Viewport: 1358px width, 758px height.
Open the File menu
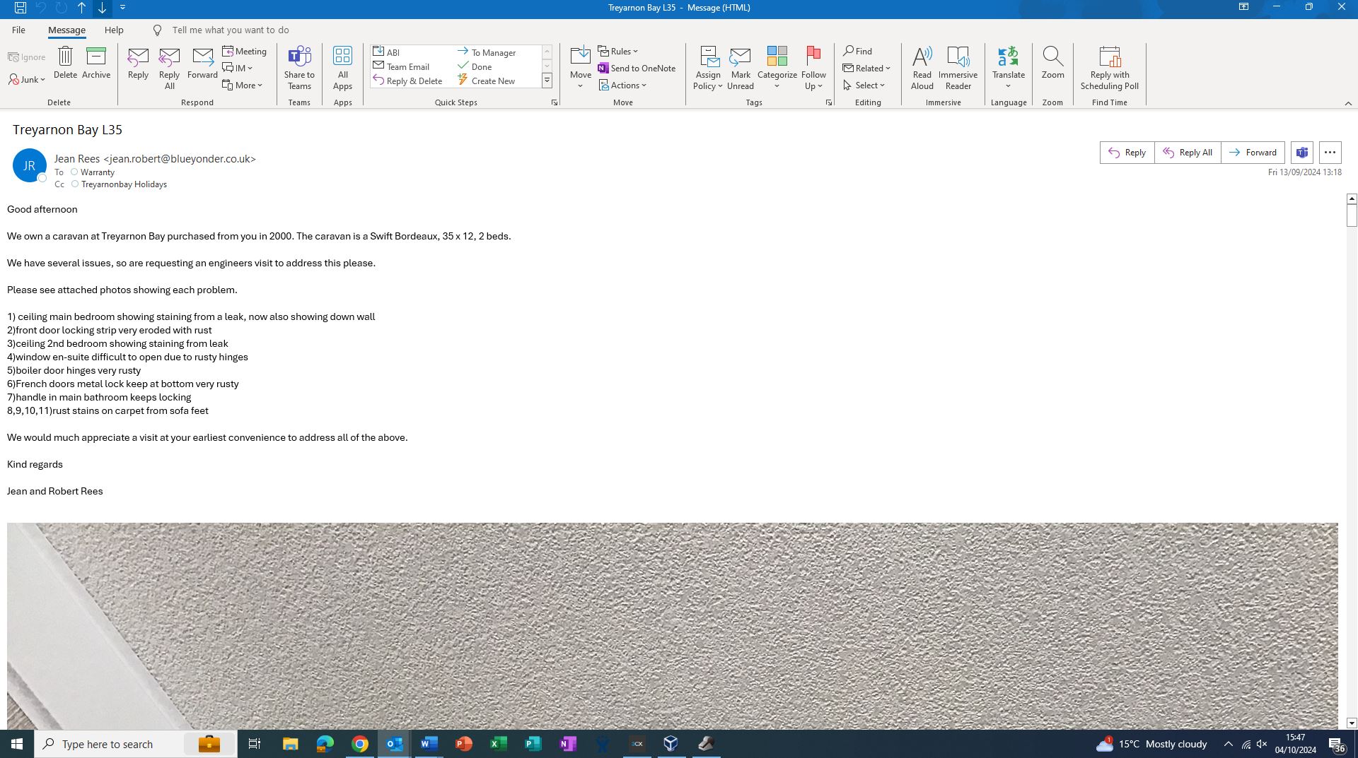tap(18, 30)
